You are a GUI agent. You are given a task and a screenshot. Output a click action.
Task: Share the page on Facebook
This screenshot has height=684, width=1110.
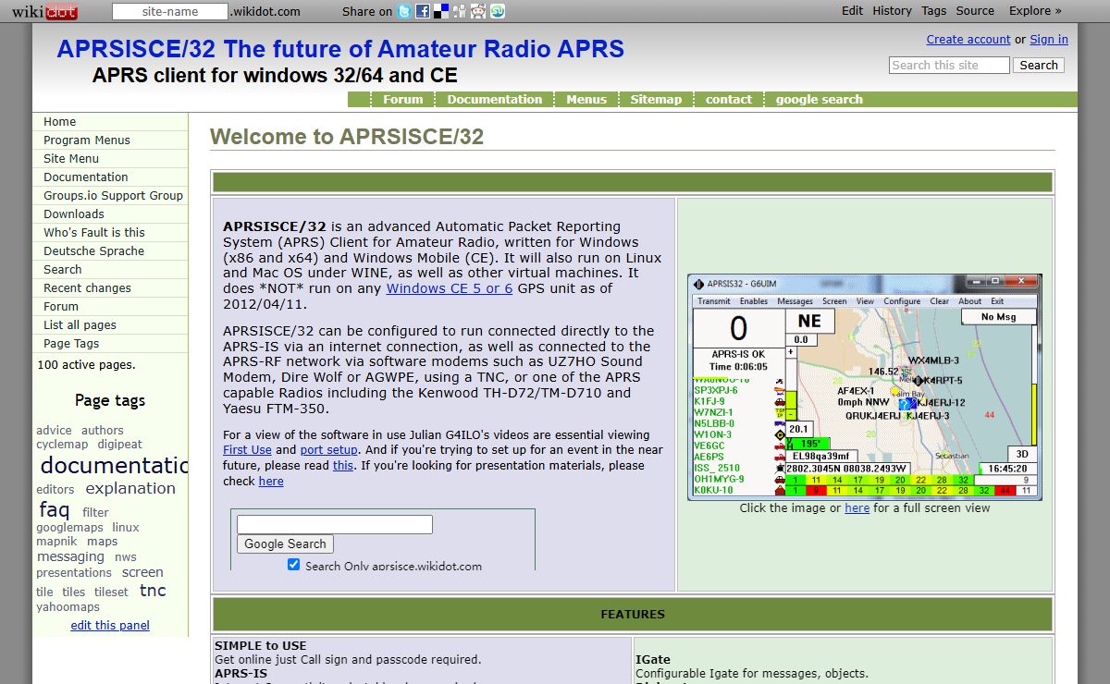[423, 11]
